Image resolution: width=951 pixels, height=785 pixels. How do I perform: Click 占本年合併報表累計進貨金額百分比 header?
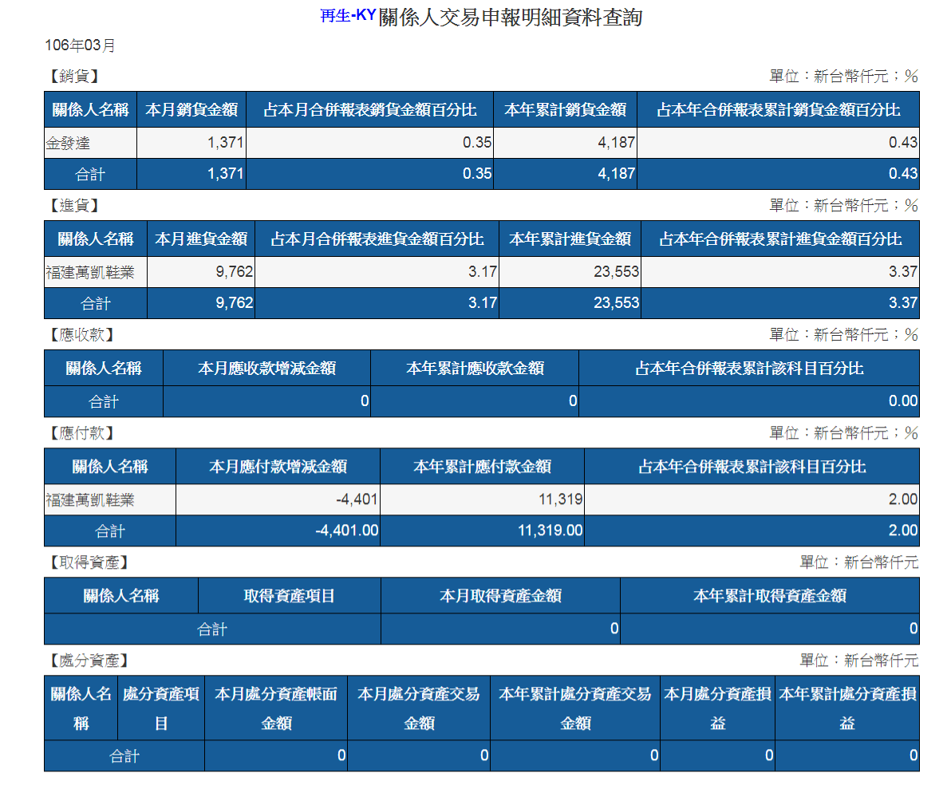click(780, 239)
